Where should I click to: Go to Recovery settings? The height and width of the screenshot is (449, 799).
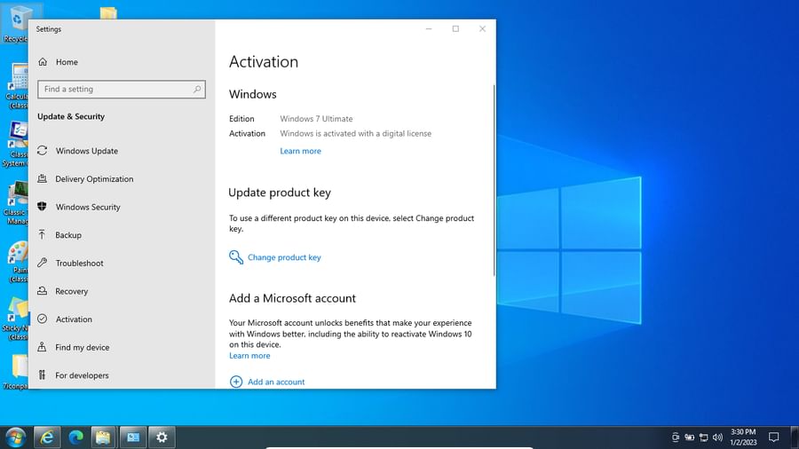coord(62,291)
